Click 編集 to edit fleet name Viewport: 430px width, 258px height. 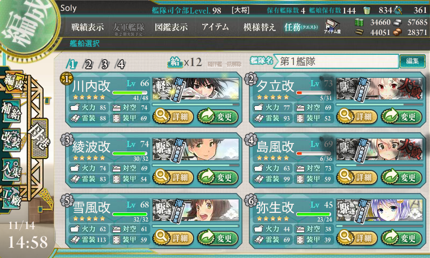coord(412,61)
